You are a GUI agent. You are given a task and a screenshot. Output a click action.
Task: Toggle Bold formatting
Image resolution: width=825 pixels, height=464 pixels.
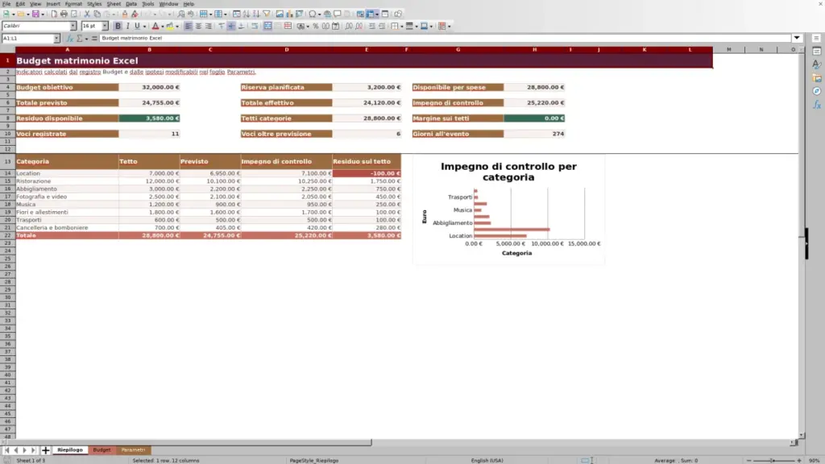pyautogui.click(x=118, y=27)
